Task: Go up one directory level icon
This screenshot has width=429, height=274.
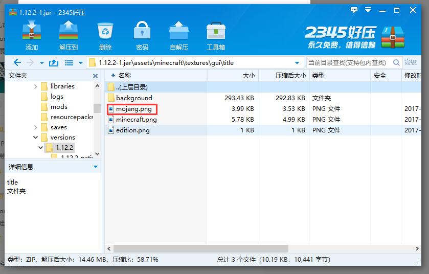Action: pos(54,63)
